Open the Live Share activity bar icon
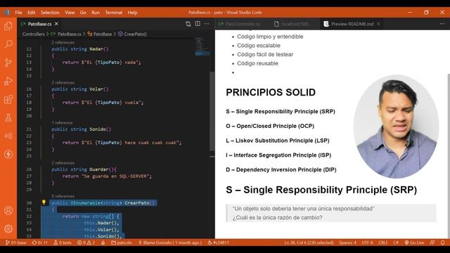Image resolution: width=450 pixels, height=253 pixels. [x=8, y=136]
